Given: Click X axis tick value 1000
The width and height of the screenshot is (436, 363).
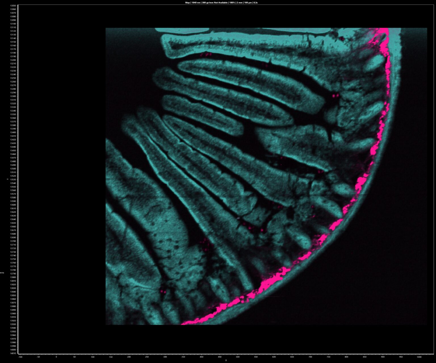Looking at the screenshot, I should pos(419,357).
